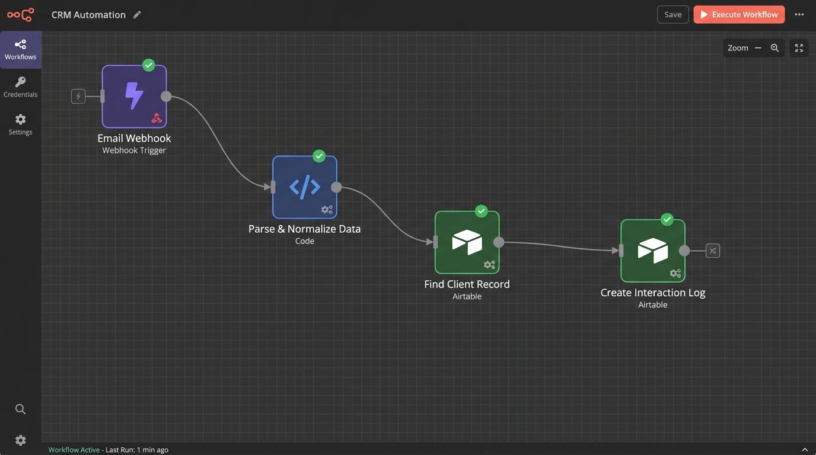Image resolution: width=816 pixels, height=455 pixels.
Task: Click the add-node square after Create Interaction Log
Action: 712,250
